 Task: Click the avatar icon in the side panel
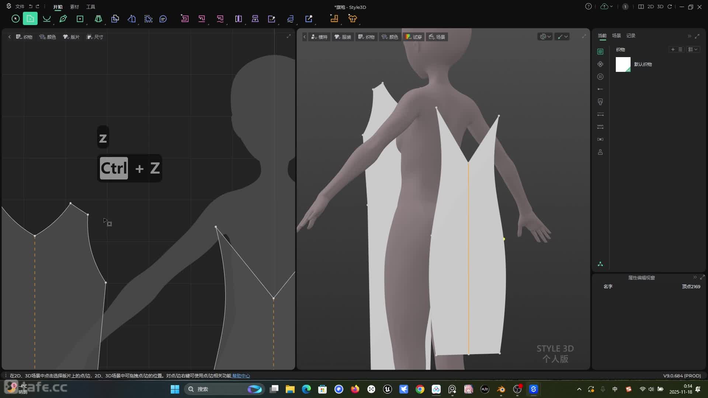click(600, 152)
